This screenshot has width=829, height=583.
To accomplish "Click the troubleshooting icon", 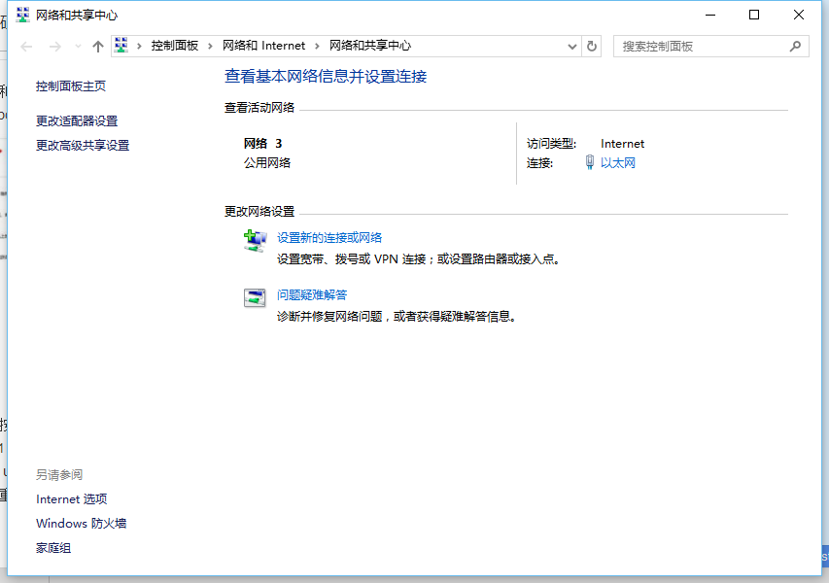I will tap(255, 297).
